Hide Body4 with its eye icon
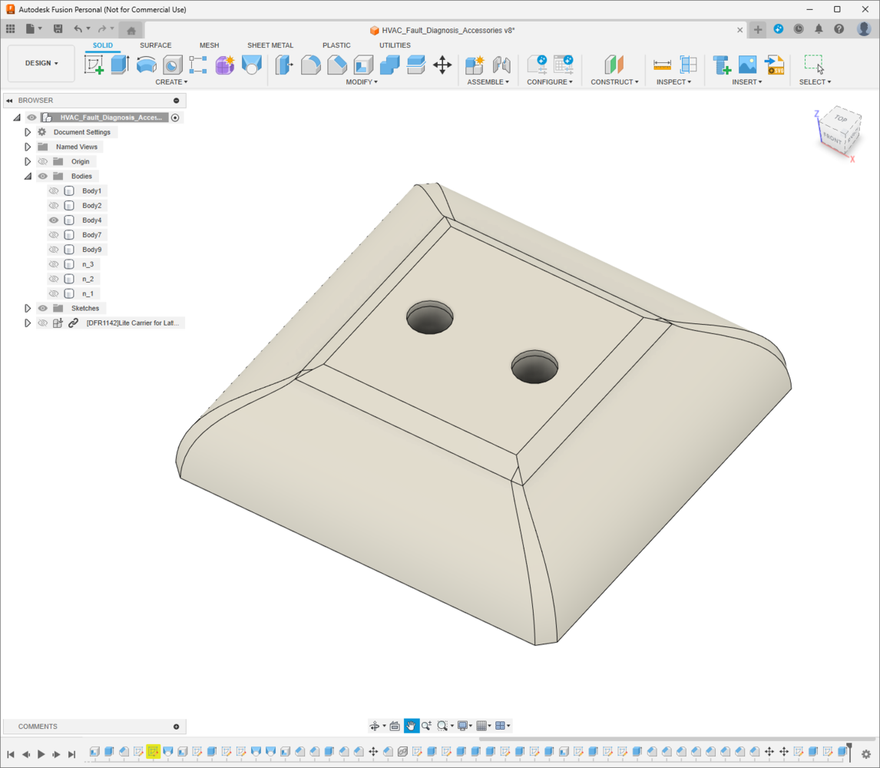 [54, 220]
